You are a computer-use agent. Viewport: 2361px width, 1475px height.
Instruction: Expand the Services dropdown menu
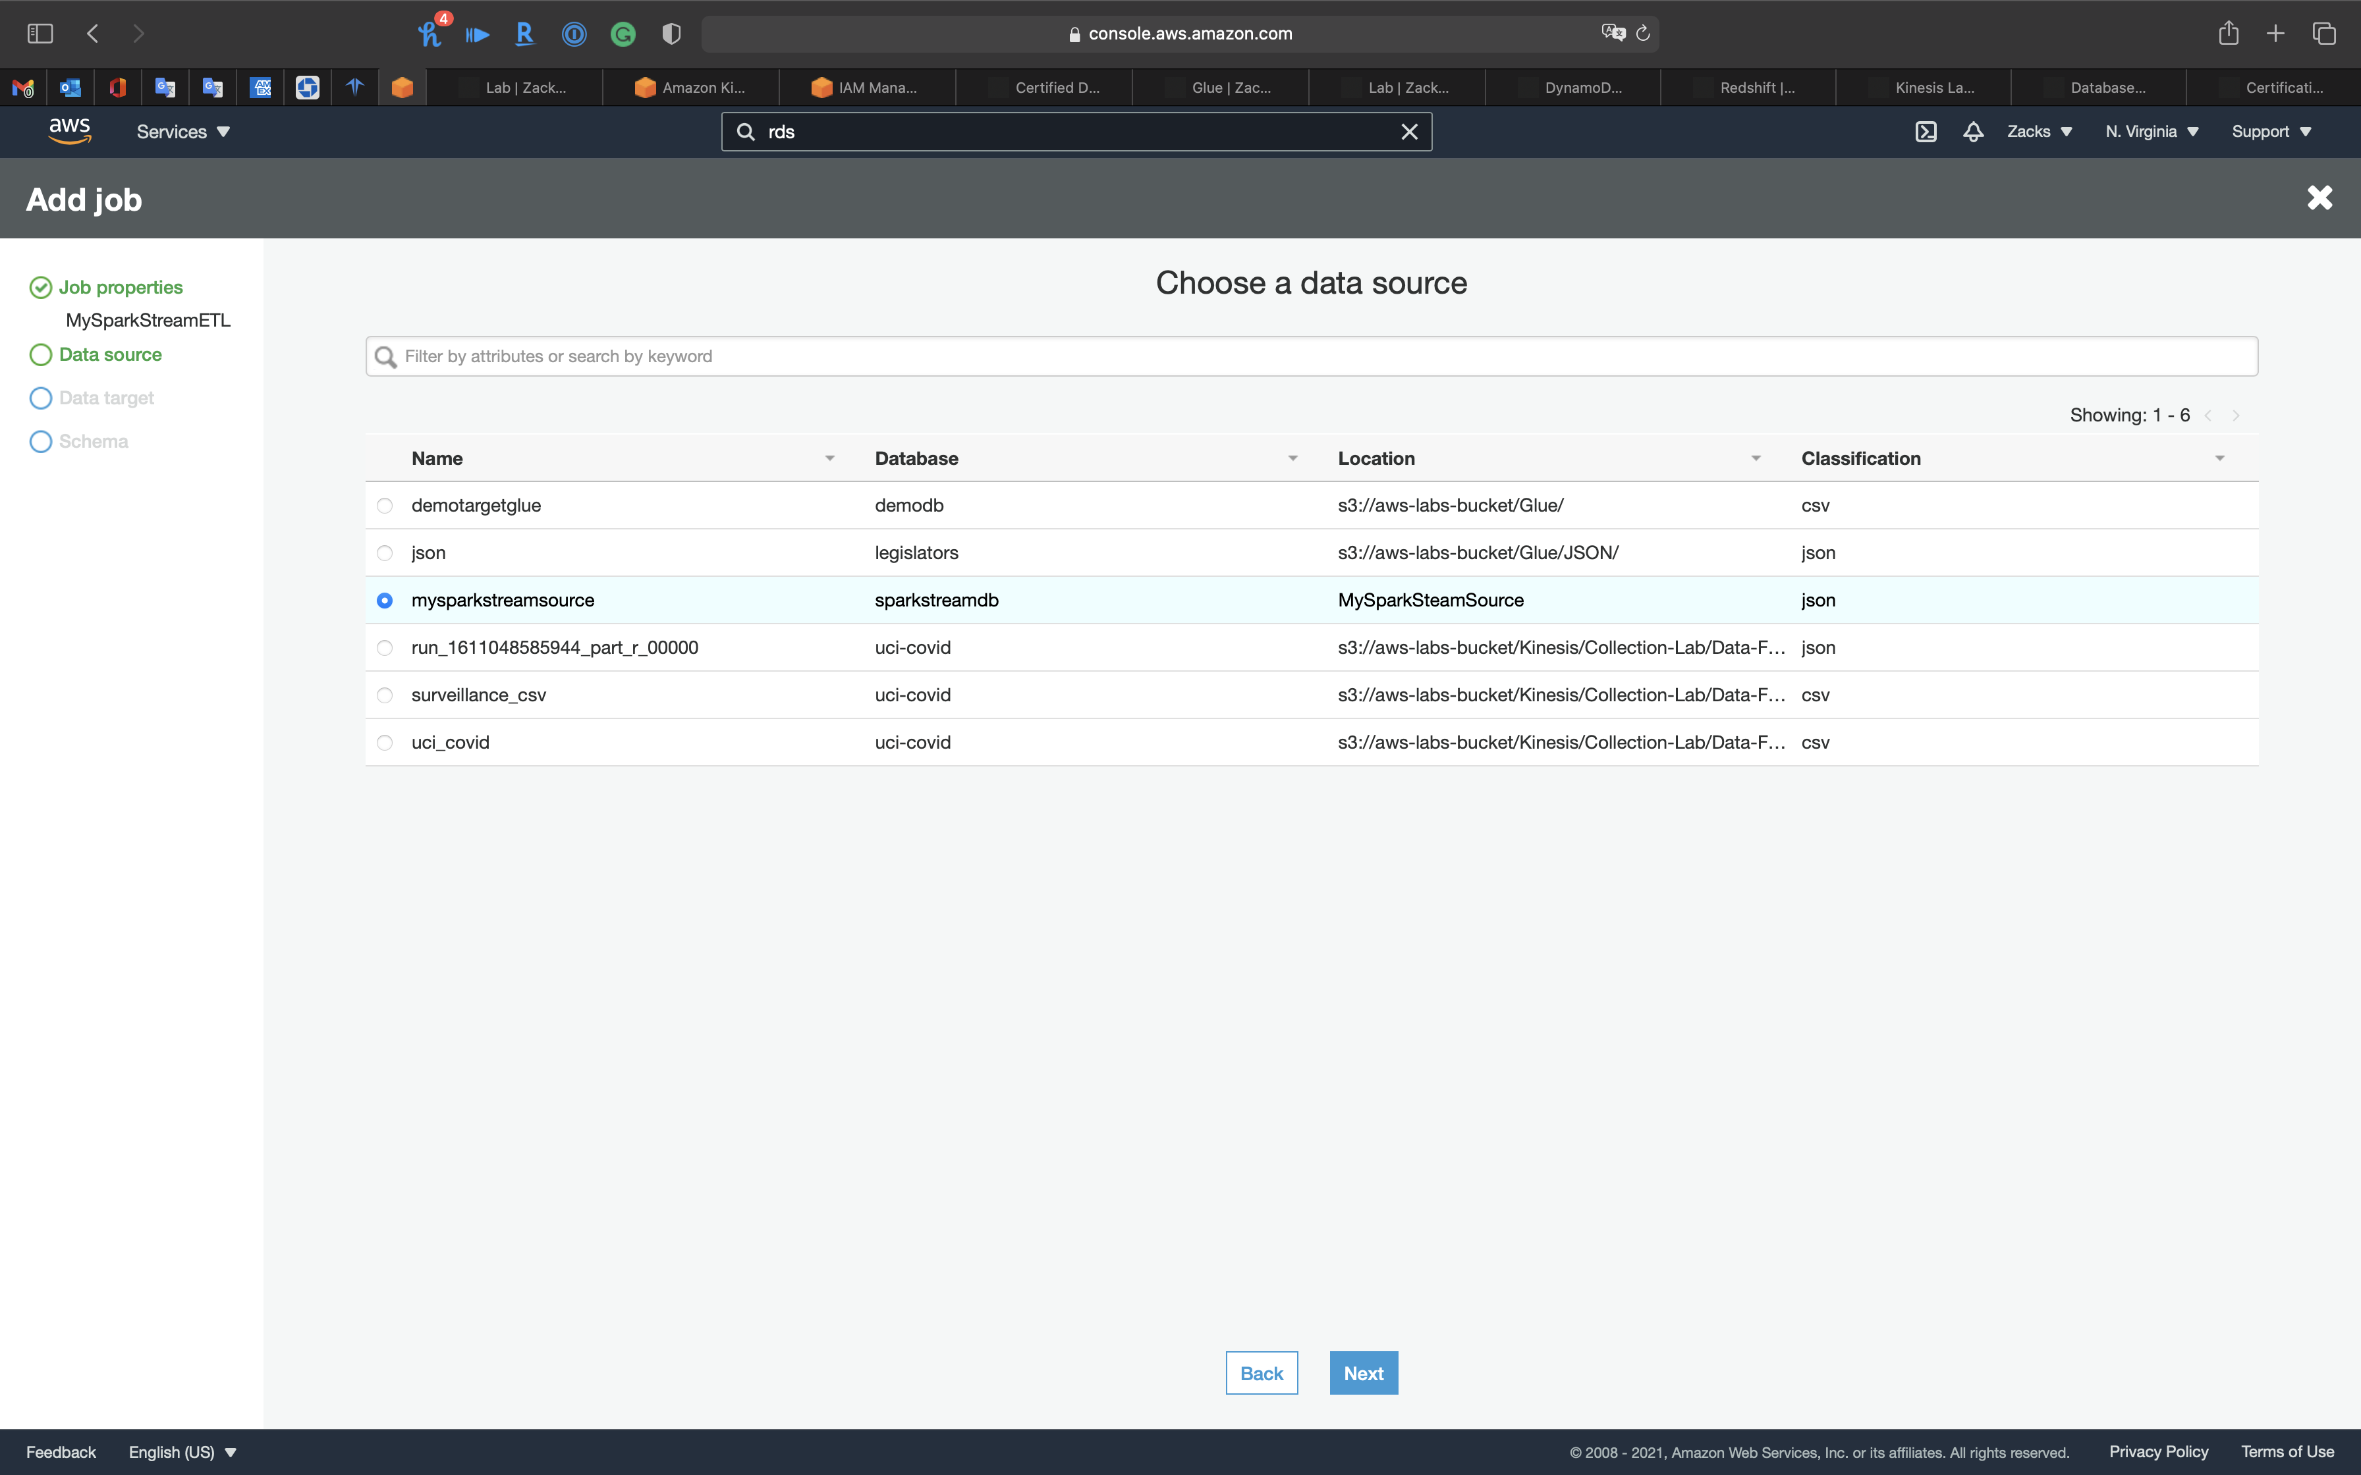[x=182, y=132]
